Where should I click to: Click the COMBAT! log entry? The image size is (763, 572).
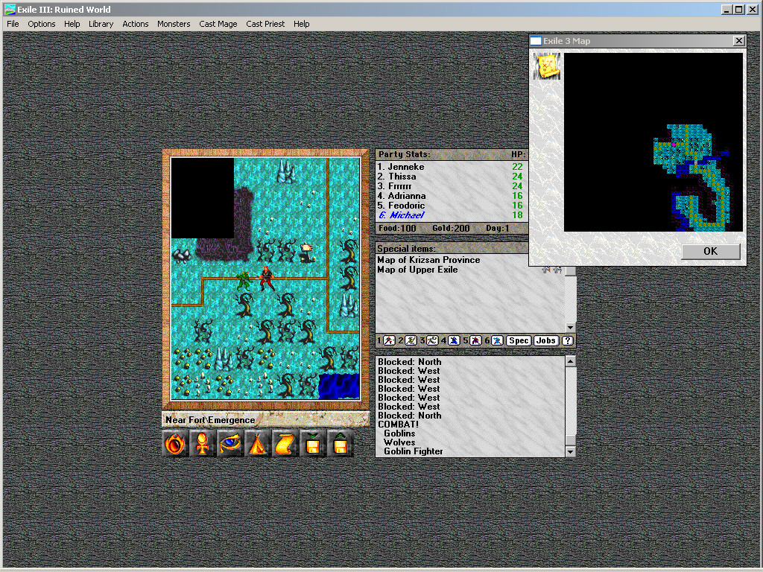click(x=398, y=425)
